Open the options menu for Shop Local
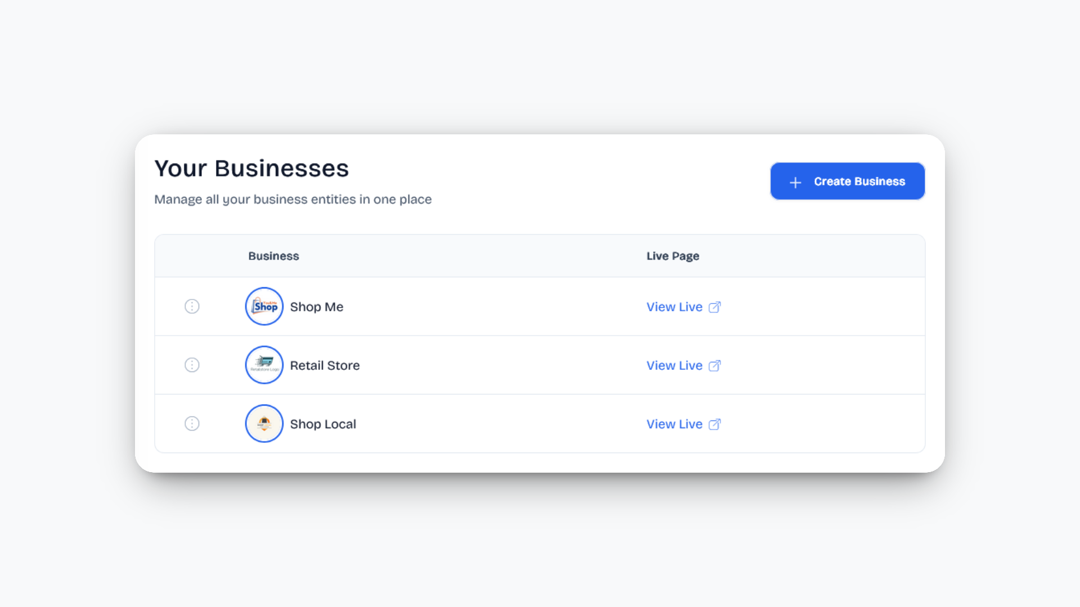 [192, 423]
